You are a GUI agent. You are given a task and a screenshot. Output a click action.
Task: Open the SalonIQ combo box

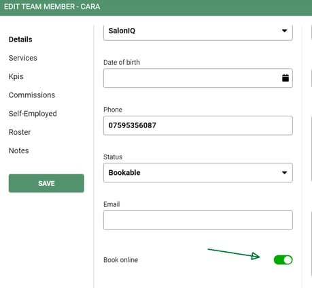click(198, 32)
